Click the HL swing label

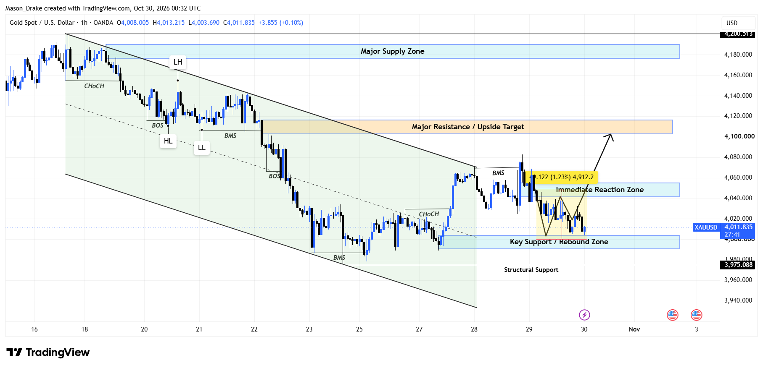coord(168,141)
